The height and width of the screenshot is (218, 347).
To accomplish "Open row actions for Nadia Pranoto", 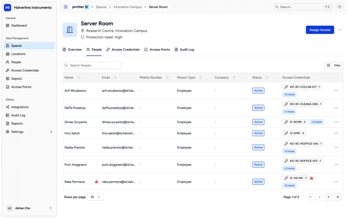I will coord(336,147).
